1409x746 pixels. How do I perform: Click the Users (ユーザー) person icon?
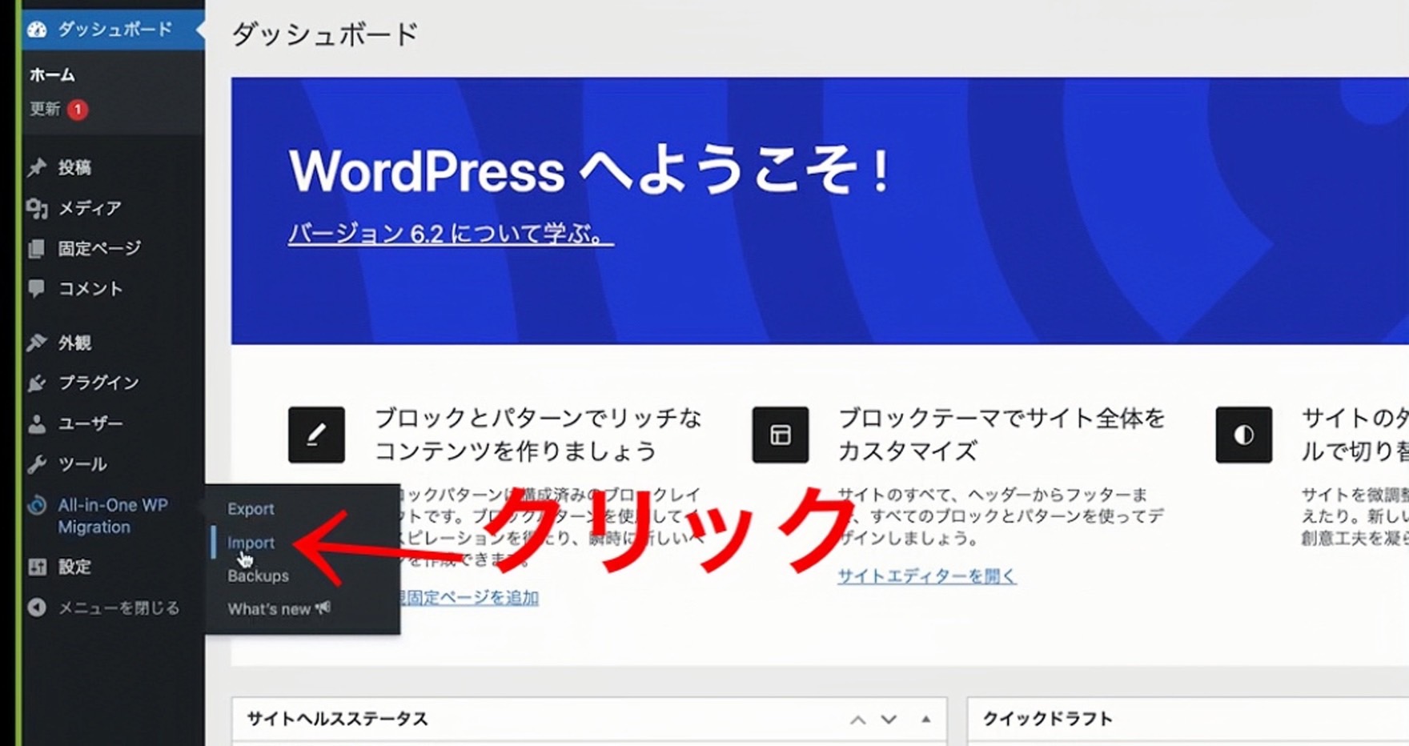click(37, 423)
